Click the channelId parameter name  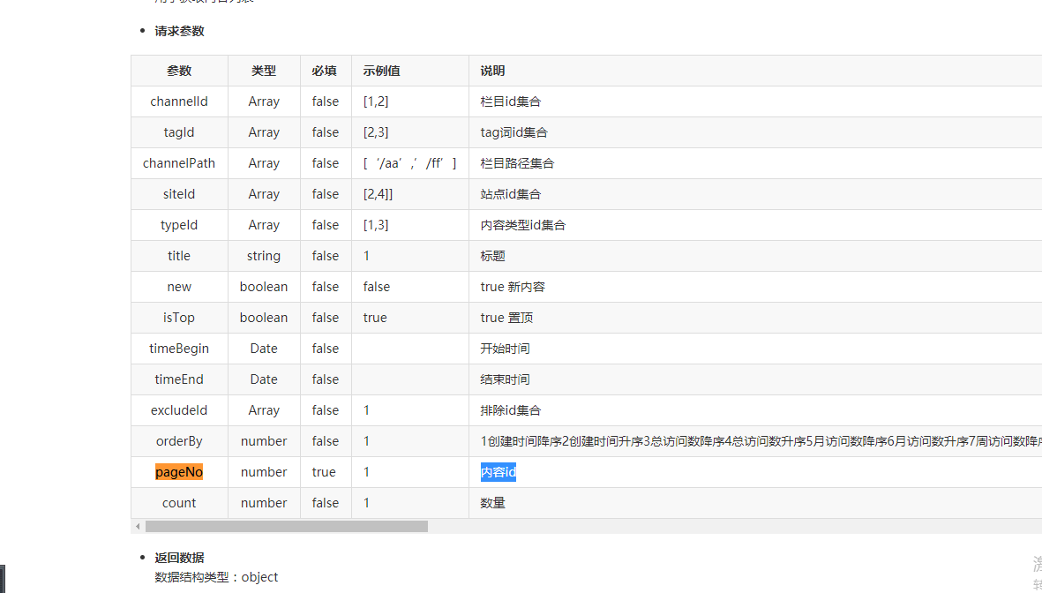[179, 101]
